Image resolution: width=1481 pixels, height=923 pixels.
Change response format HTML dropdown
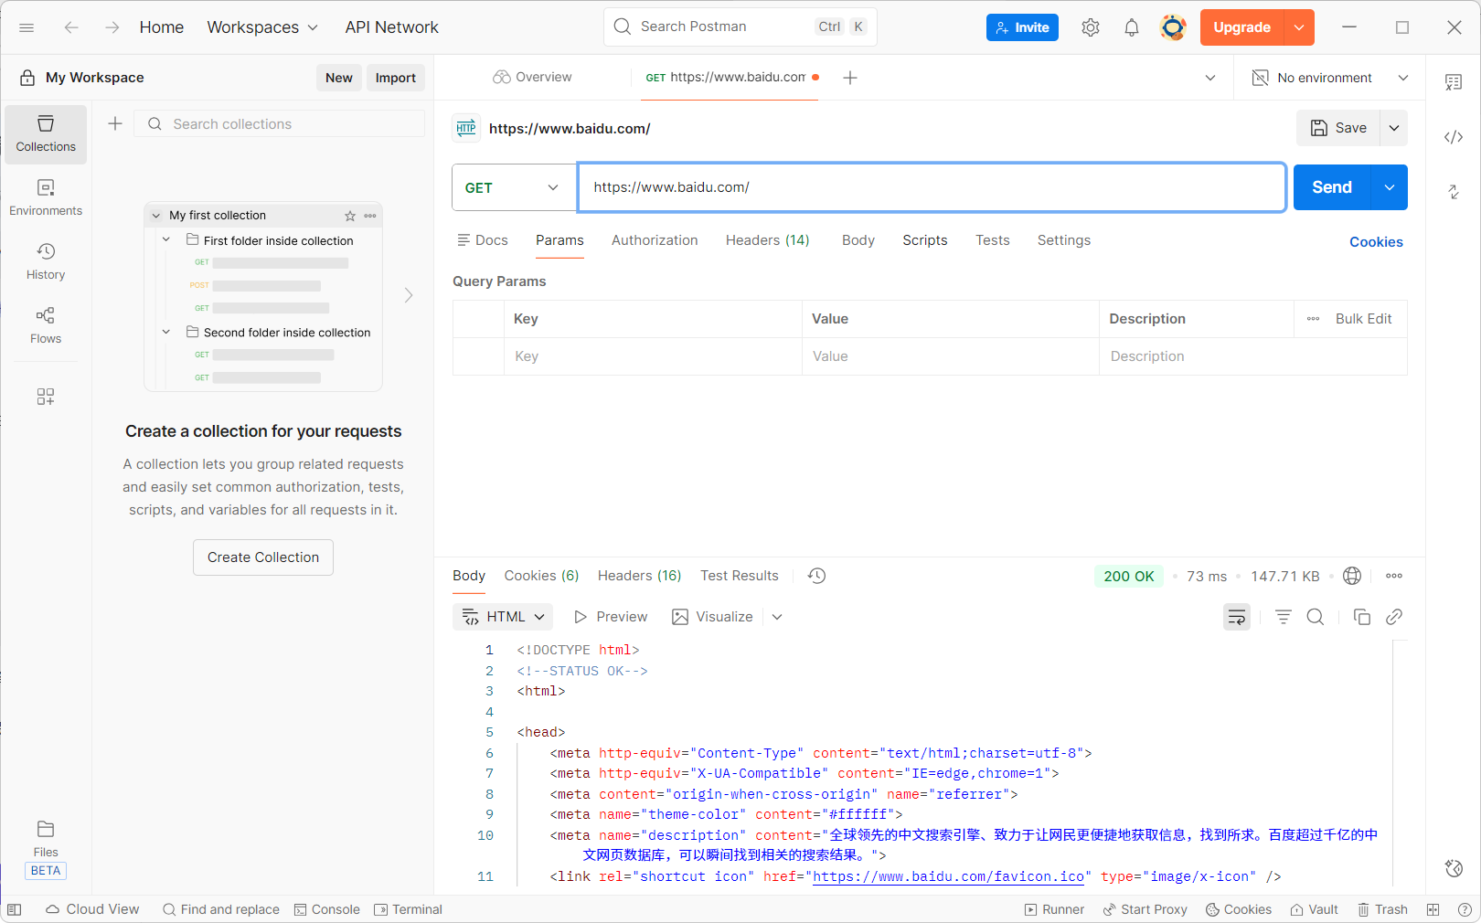click(503, 617)
